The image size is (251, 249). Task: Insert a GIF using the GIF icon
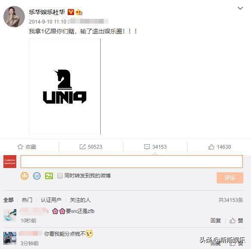tap(37, 176)
